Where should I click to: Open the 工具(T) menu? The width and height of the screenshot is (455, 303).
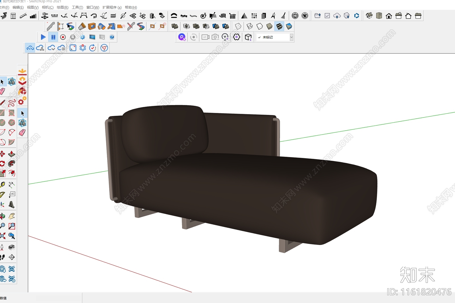click(x=77, y=7)
